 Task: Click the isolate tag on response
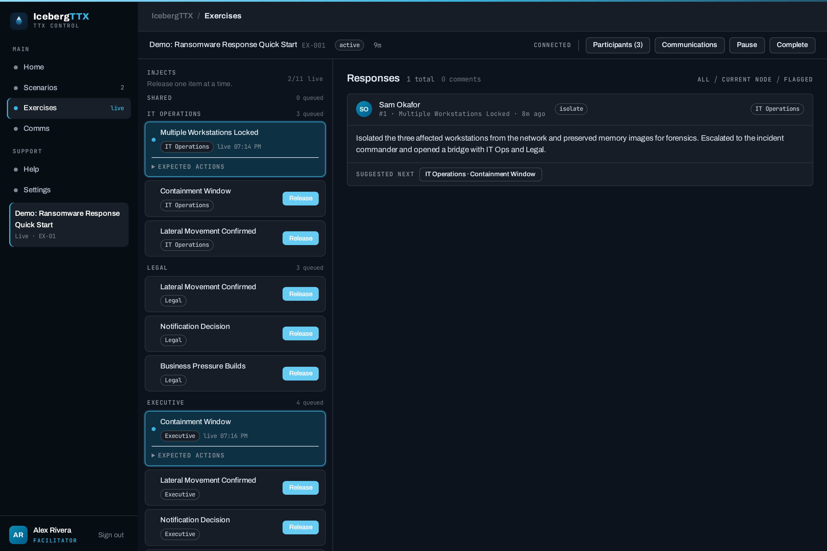[x=571, y=109]
